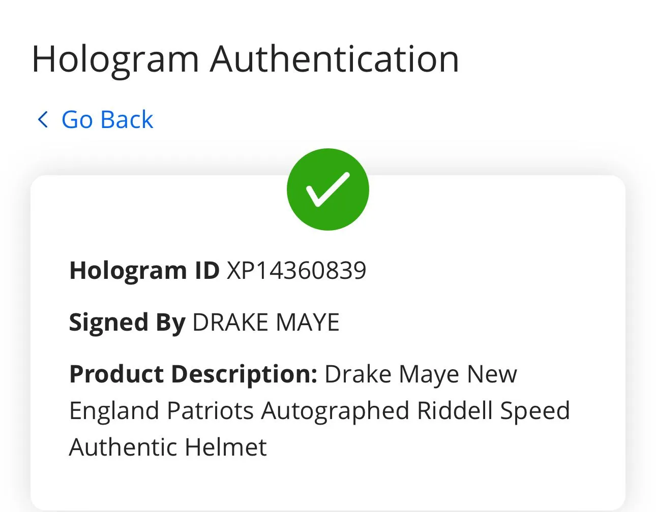The image size is (656, 512).
Task: Click the word Speed in description
Action: pyautogui.click(x=535, y=411)
